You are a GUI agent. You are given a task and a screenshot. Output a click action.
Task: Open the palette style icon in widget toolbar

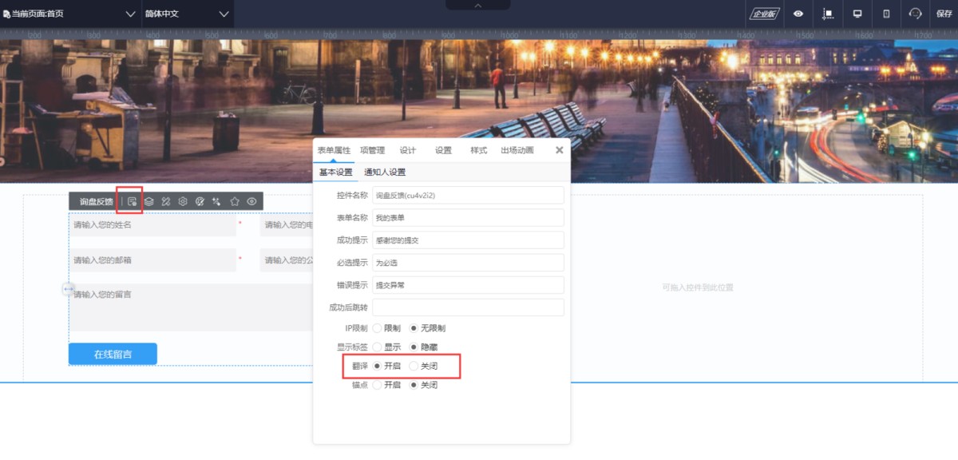pyautogui.click(x=200, y=201)
